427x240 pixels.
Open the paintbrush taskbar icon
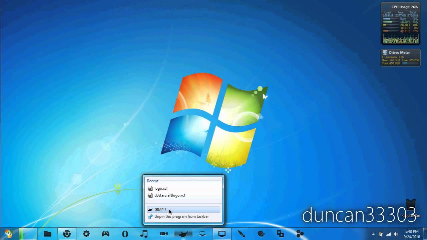241,234
